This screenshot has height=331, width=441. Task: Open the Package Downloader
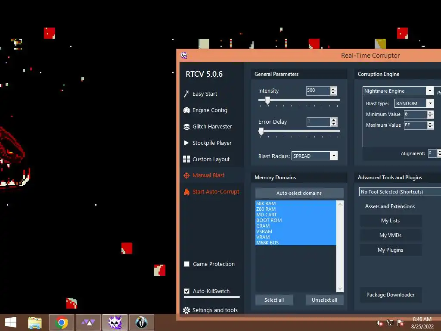click(390, 295)
